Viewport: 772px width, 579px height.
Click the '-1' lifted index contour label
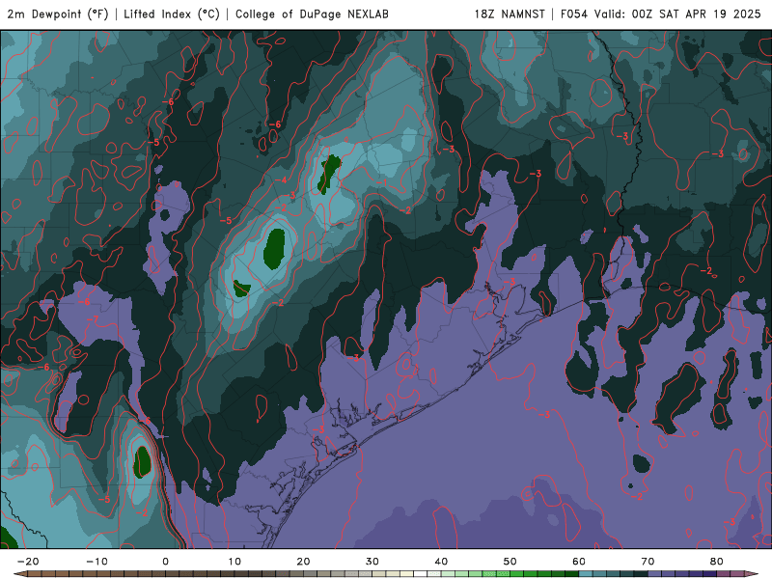pyautogui.click(x=381, y=182)
